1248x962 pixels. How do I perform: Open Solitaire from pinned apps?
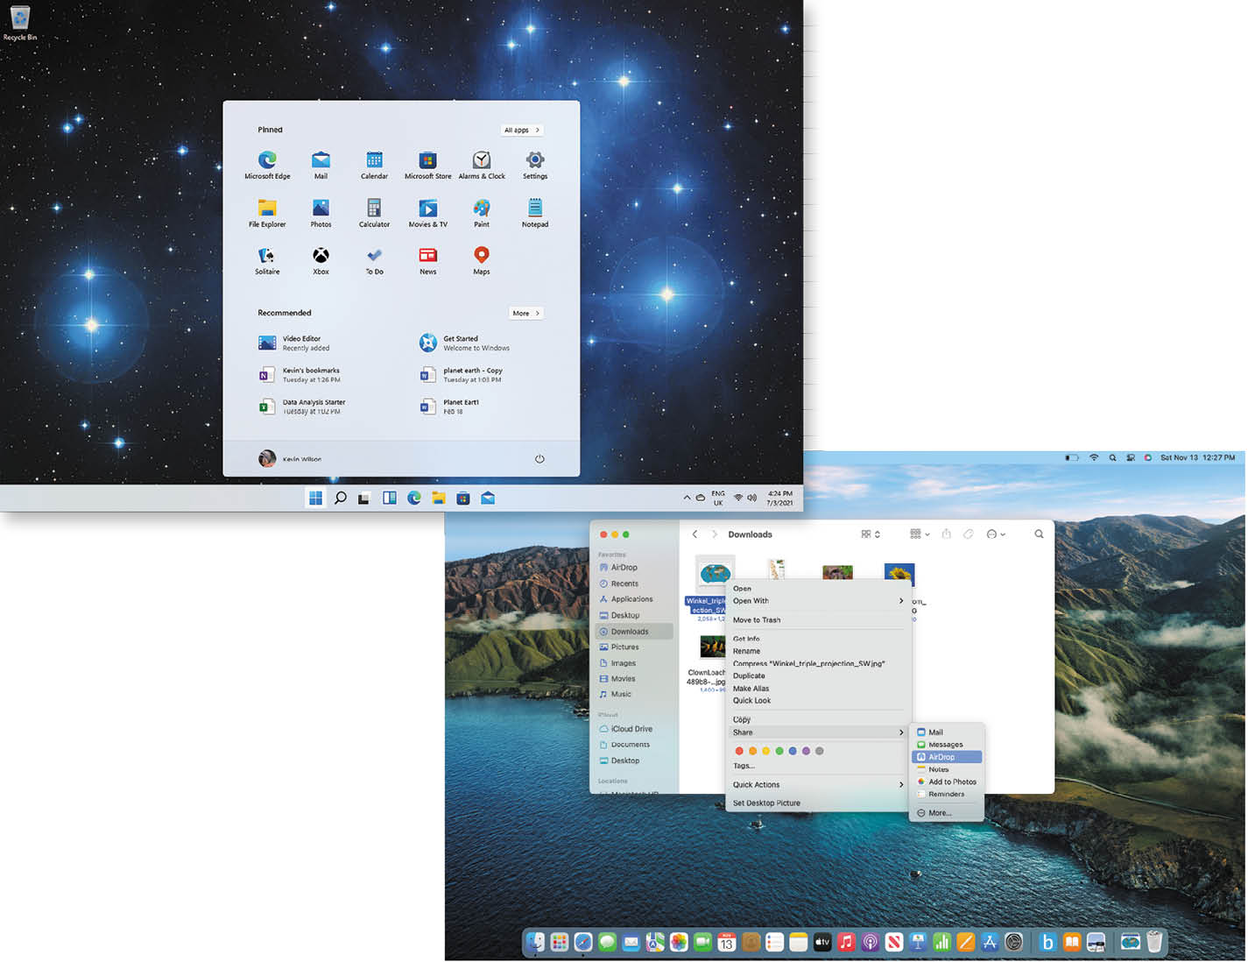pyautogui.click(x=267, y=260)
